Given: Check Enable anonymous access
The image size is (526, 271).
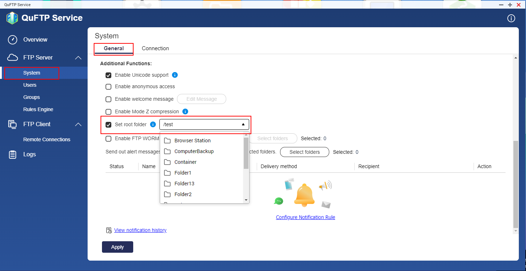Looking at the screenshot, I should (x=108, y=87).
